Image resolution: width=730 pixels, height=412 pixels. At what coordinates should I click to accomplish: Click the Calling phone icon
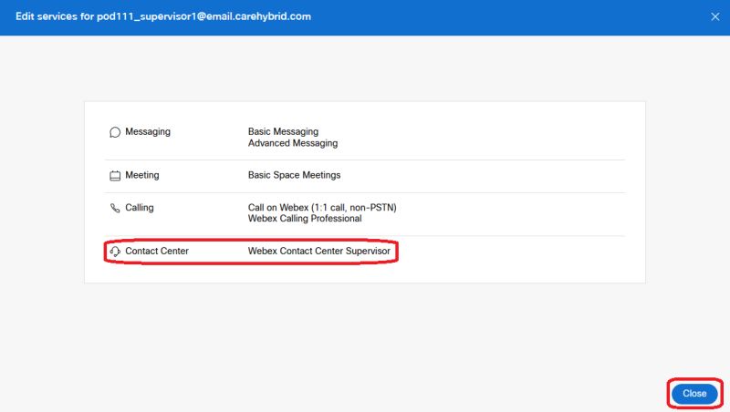coord(115,208)
